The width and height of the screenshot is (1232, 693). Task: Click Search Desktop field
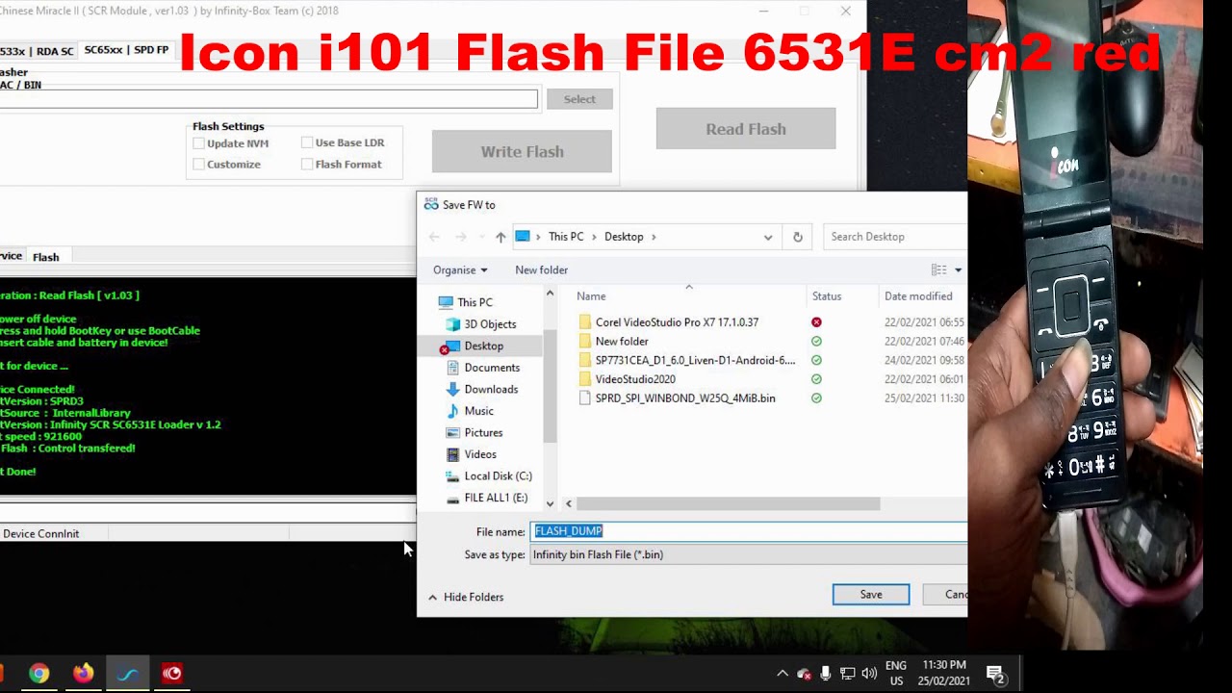pos(895,237)
